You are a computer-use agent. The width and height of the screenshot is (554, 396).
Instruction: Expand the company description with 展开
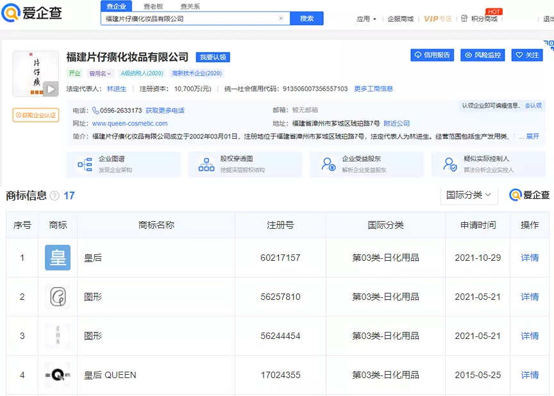(x=533, y=136)
